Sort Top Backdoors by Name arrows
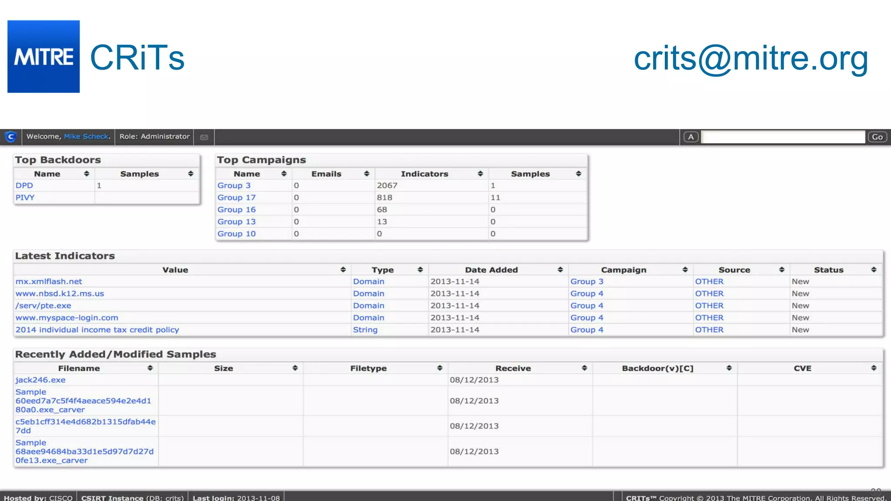The image size is (891, 501). point(87,174)
